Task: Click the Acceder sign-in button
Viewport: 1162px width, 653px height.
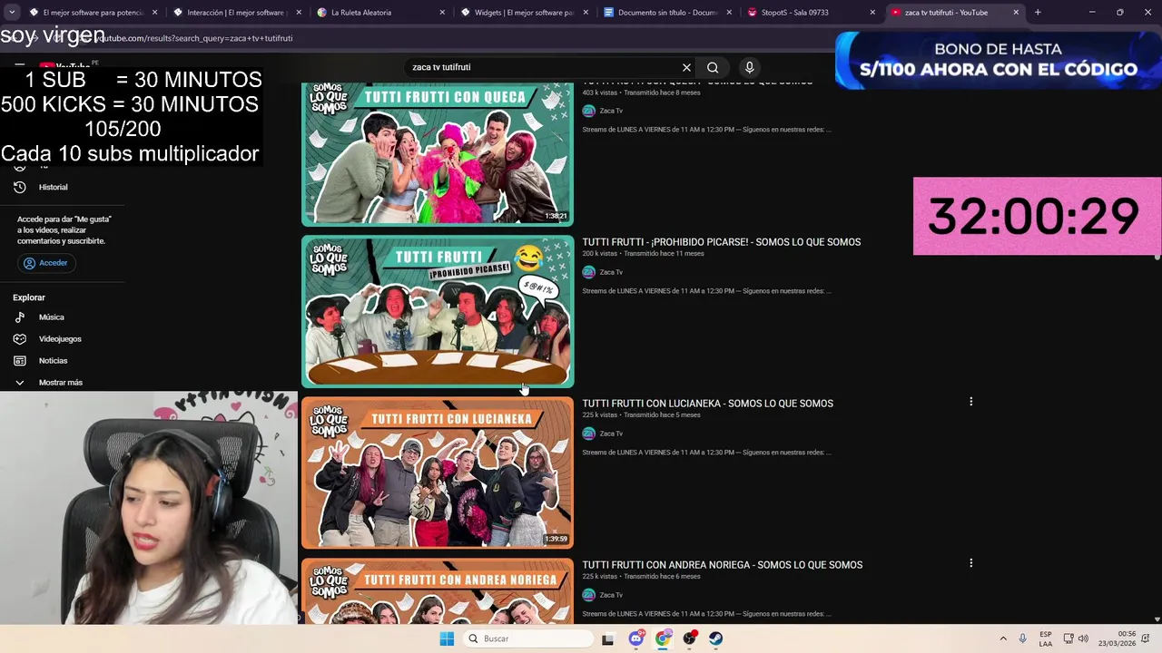Action: tap(45, 263)
